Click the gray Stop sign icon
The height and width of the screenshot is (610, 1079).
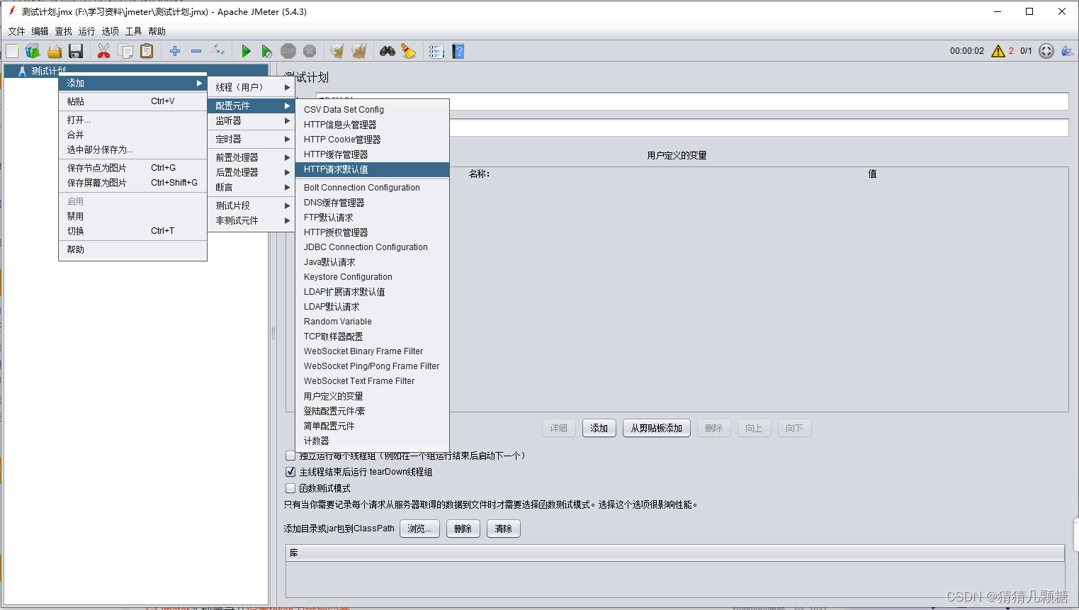click(288, 51)
